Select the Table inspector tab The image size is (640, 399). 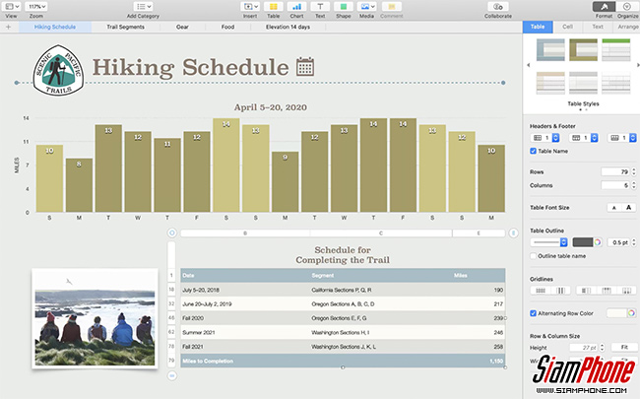538,27
